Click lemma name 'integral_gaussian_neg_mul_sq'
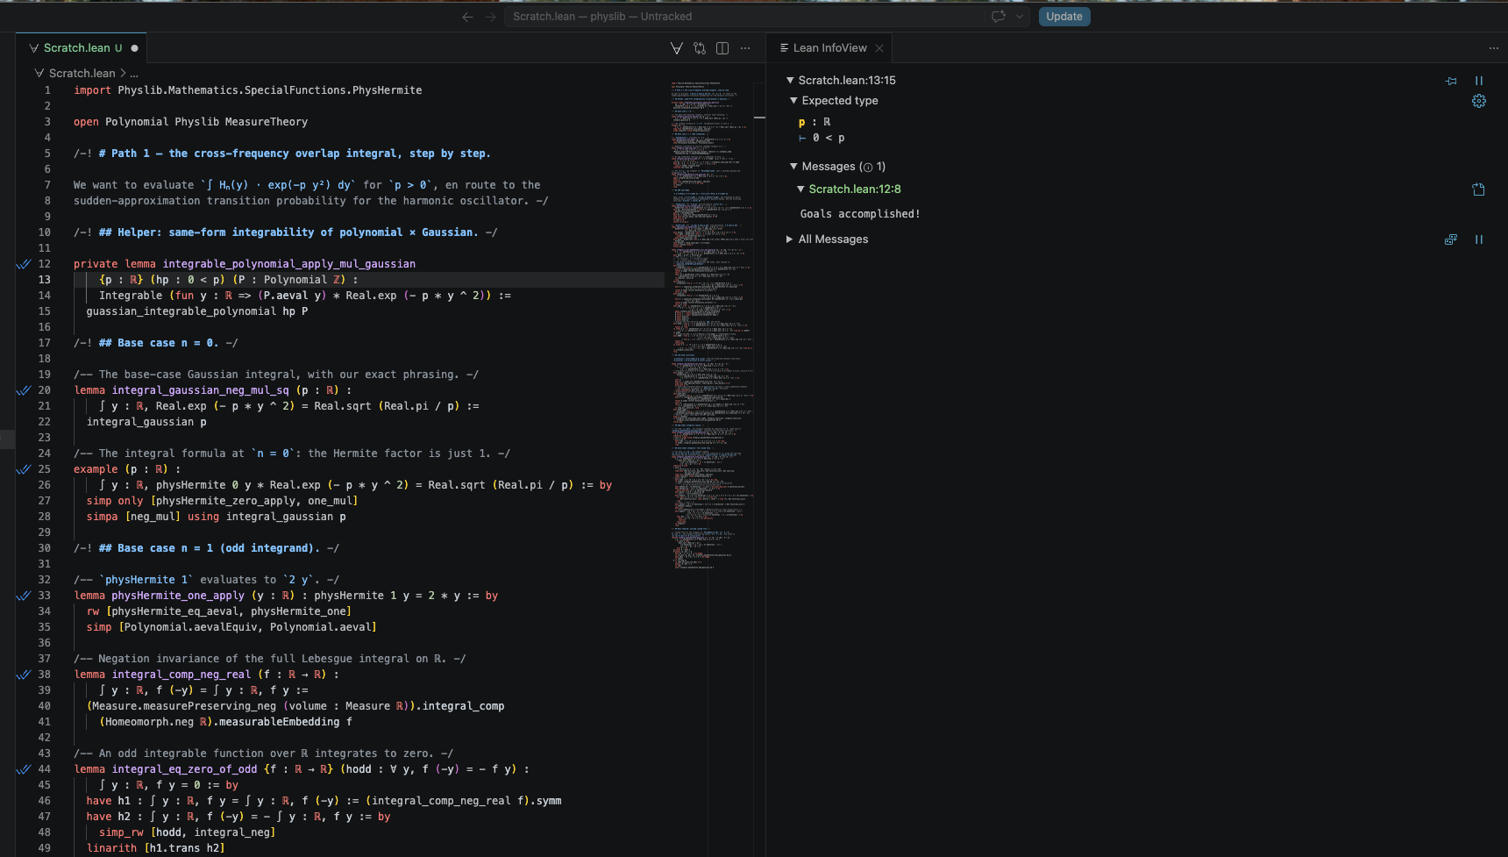The height and width of the screenshot is (857, 1508). coord(201,390)
